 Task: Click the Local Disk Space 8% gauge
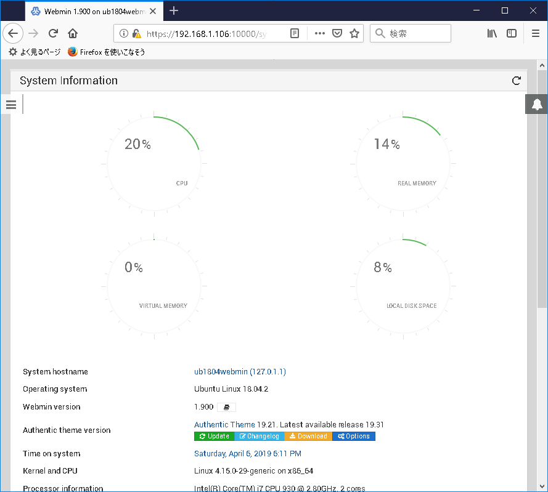(x=403, y=286)
